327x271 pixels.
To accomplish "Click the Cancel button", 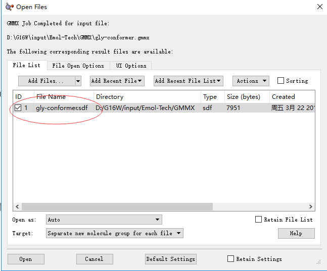I will click(94, 259).
